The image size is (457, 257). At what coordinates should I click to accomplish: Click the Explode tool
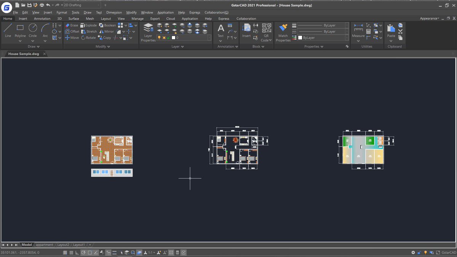point(88,26)
